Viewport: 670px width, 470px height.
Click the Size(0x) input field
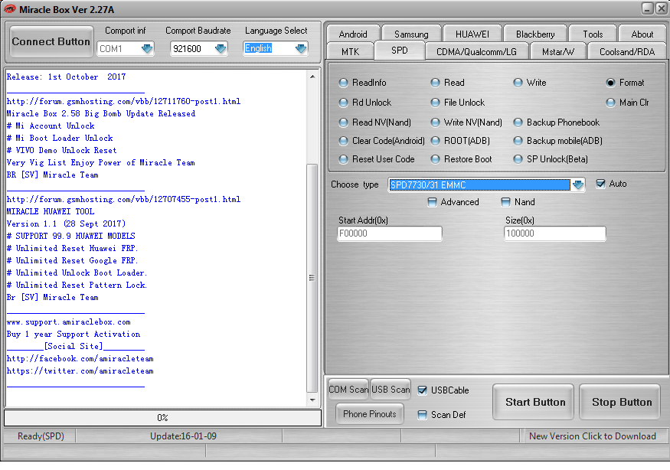(554, 233)
